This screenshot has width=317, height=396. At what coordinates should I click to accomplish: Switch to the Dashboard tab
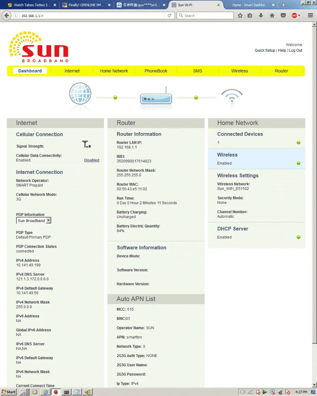(30, 71)
